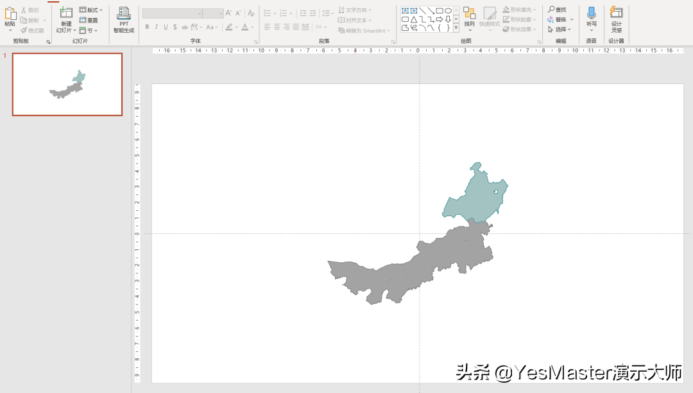Viewport: 693px width, 393px height.
Task: Open the font color (A) color picker
Action: point(245,27)
